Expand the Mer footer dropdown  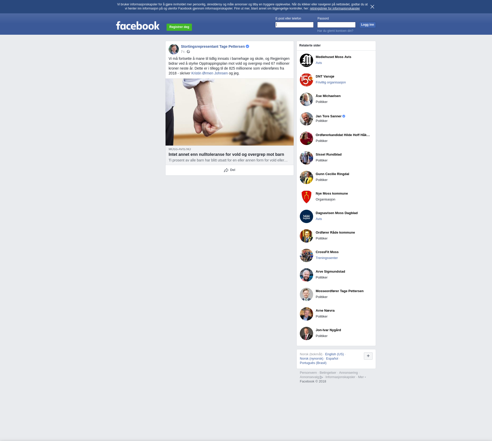362,377
